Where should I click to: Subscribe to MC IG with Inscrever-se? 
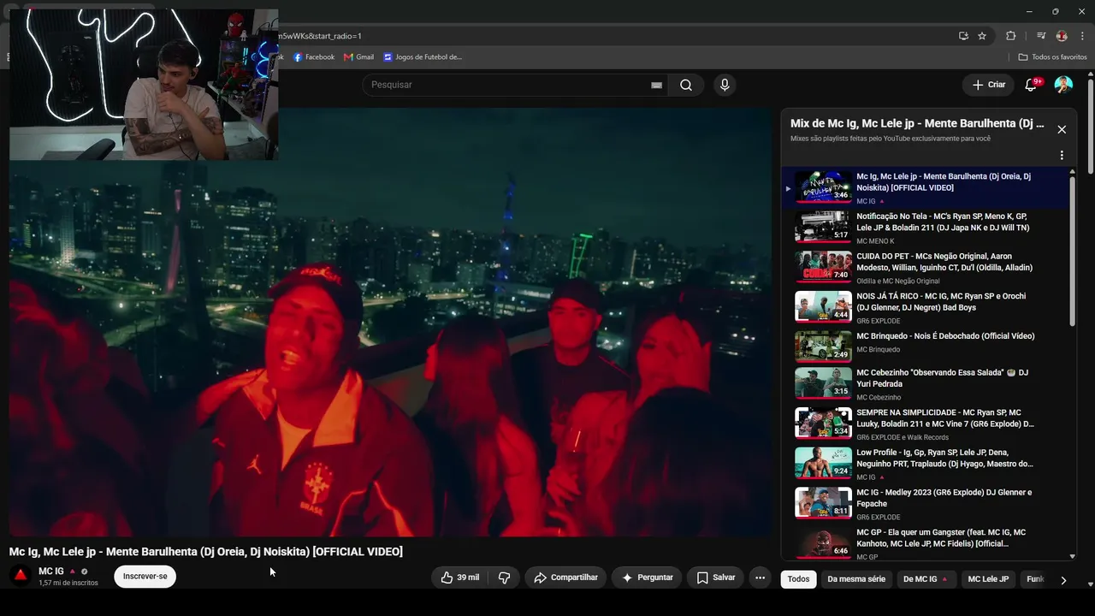[x=145, y=577]
